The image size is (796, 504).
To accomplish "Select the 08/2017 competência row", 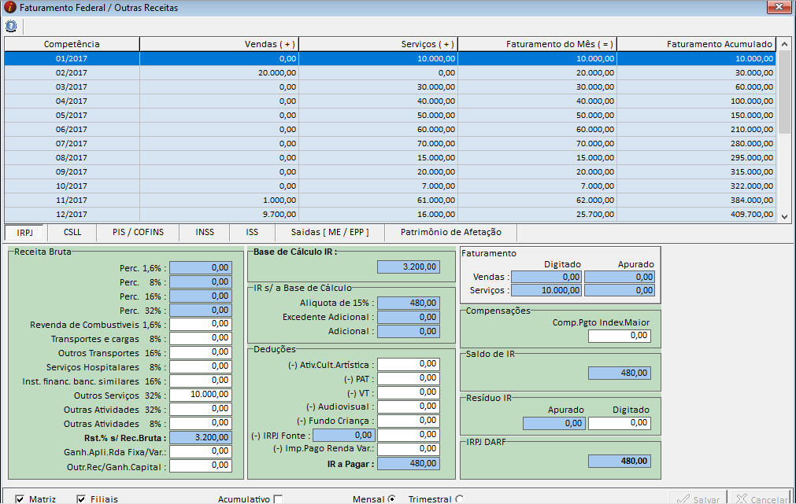I will coord(390,158).
